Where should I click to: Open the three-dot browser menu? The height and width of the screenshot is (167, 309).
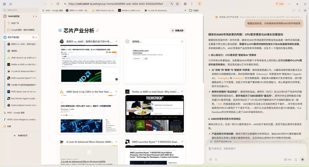[192, 4]
